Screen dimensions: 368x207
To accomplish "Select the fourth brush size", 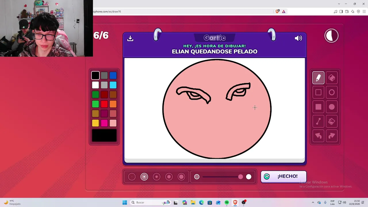I will [x=169, y=177].
